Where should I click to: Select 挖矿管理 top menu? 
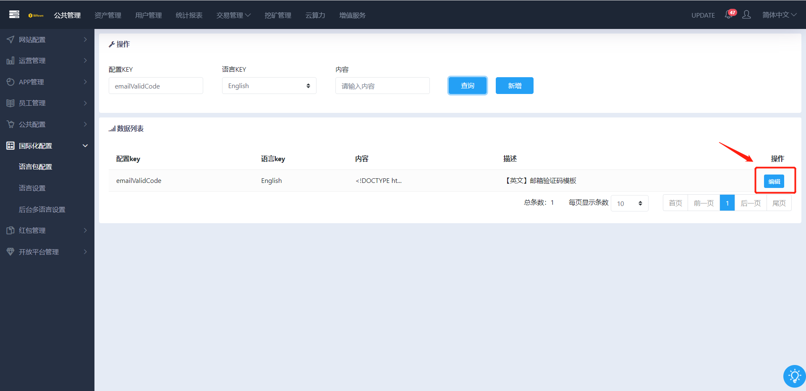coord(278,15)
